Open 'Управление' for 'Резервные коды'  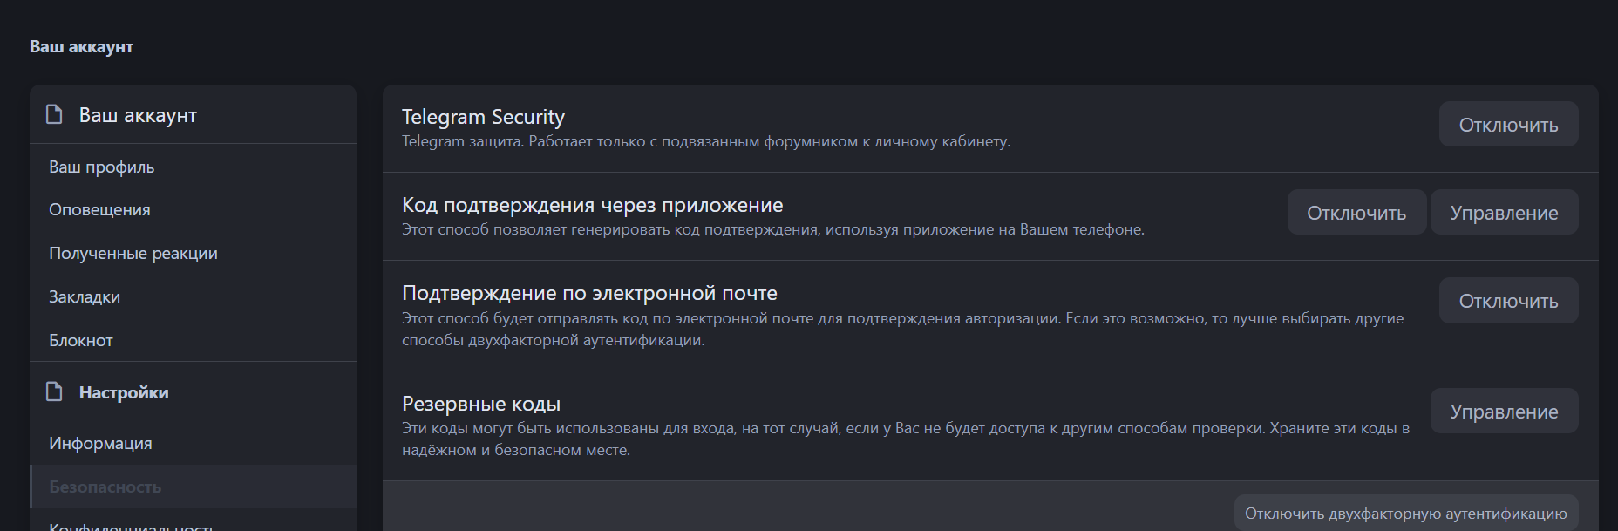(1504, 412)
